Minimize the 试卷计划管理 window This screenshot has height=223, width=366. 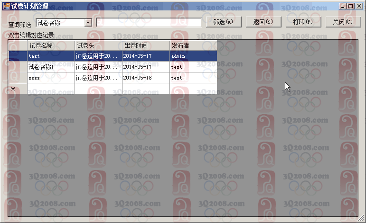click(343, 6)
